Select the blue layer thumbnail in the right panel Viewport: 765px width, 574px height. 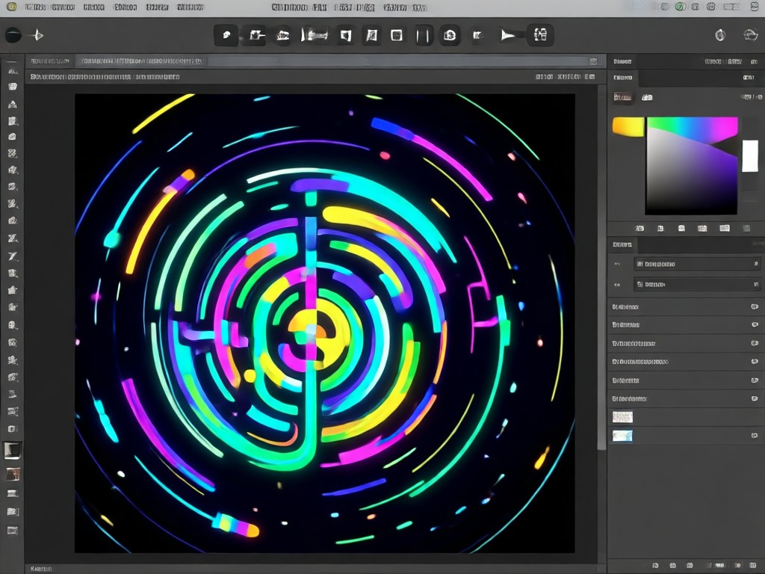[622, 436]
